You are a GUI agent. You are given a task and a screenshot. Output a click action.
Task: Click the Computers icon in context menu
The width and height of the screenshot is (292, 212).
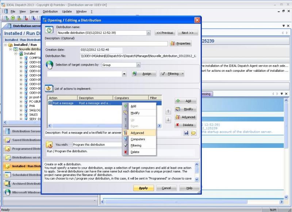coord(126,139)
